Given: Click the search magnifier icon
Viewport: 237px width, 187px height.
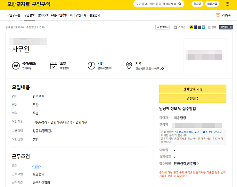Looking at the screenshot, I should click(180, 4).
